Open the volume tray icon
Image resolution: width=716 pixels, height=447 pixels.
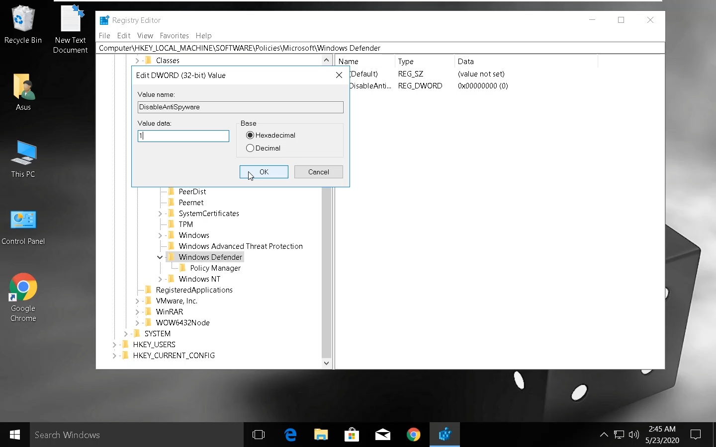(x=634, y=435)
